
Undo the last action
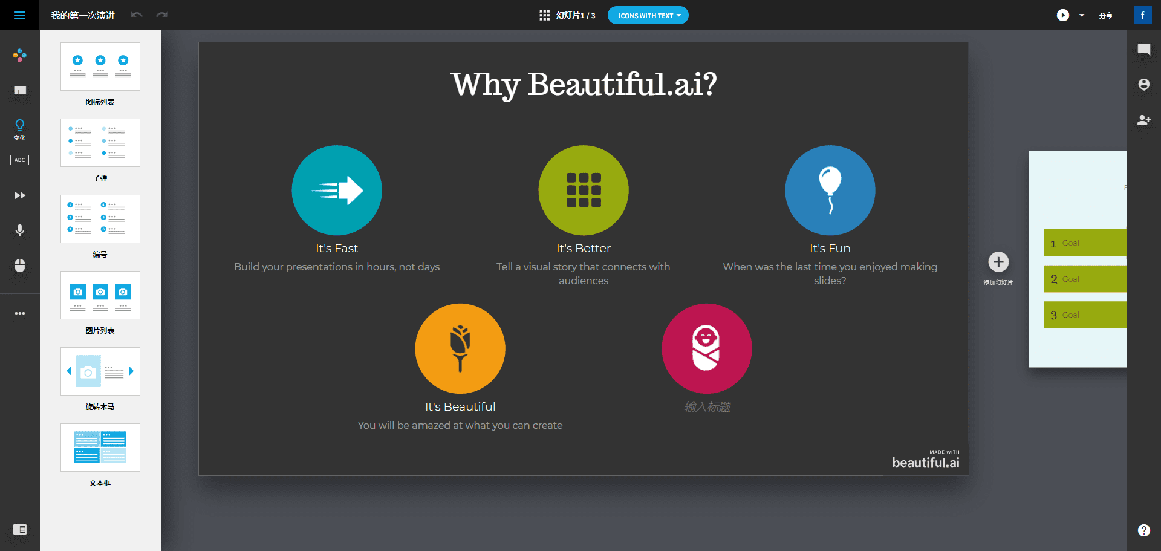click(137, 15)
